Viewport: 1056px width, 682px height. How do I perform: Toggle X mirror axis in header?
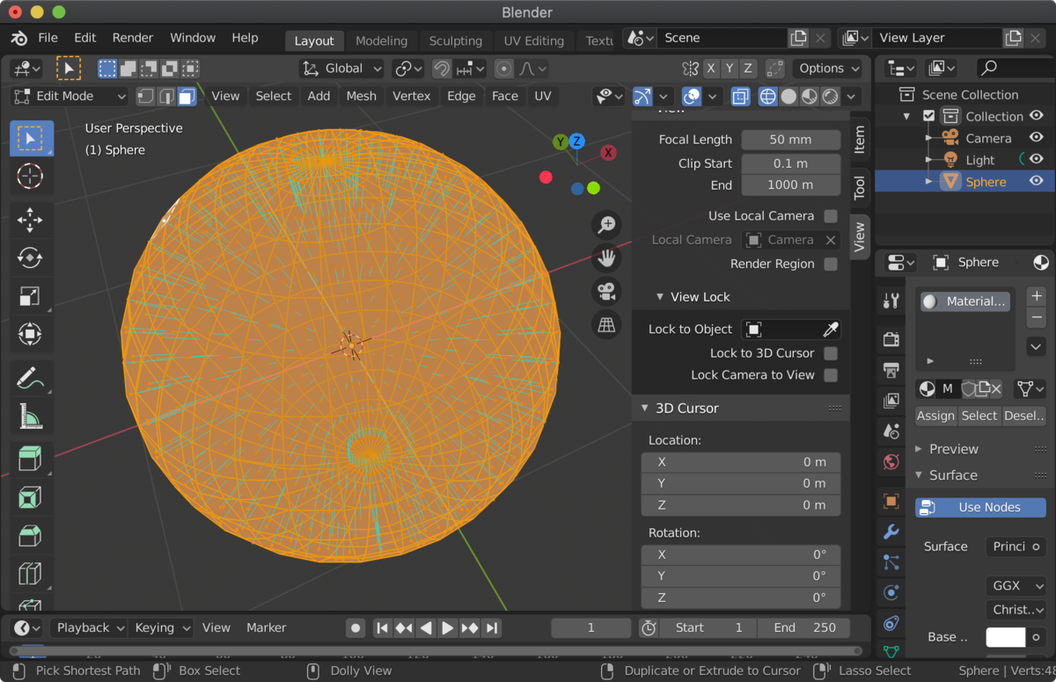(x=711, y=68)
